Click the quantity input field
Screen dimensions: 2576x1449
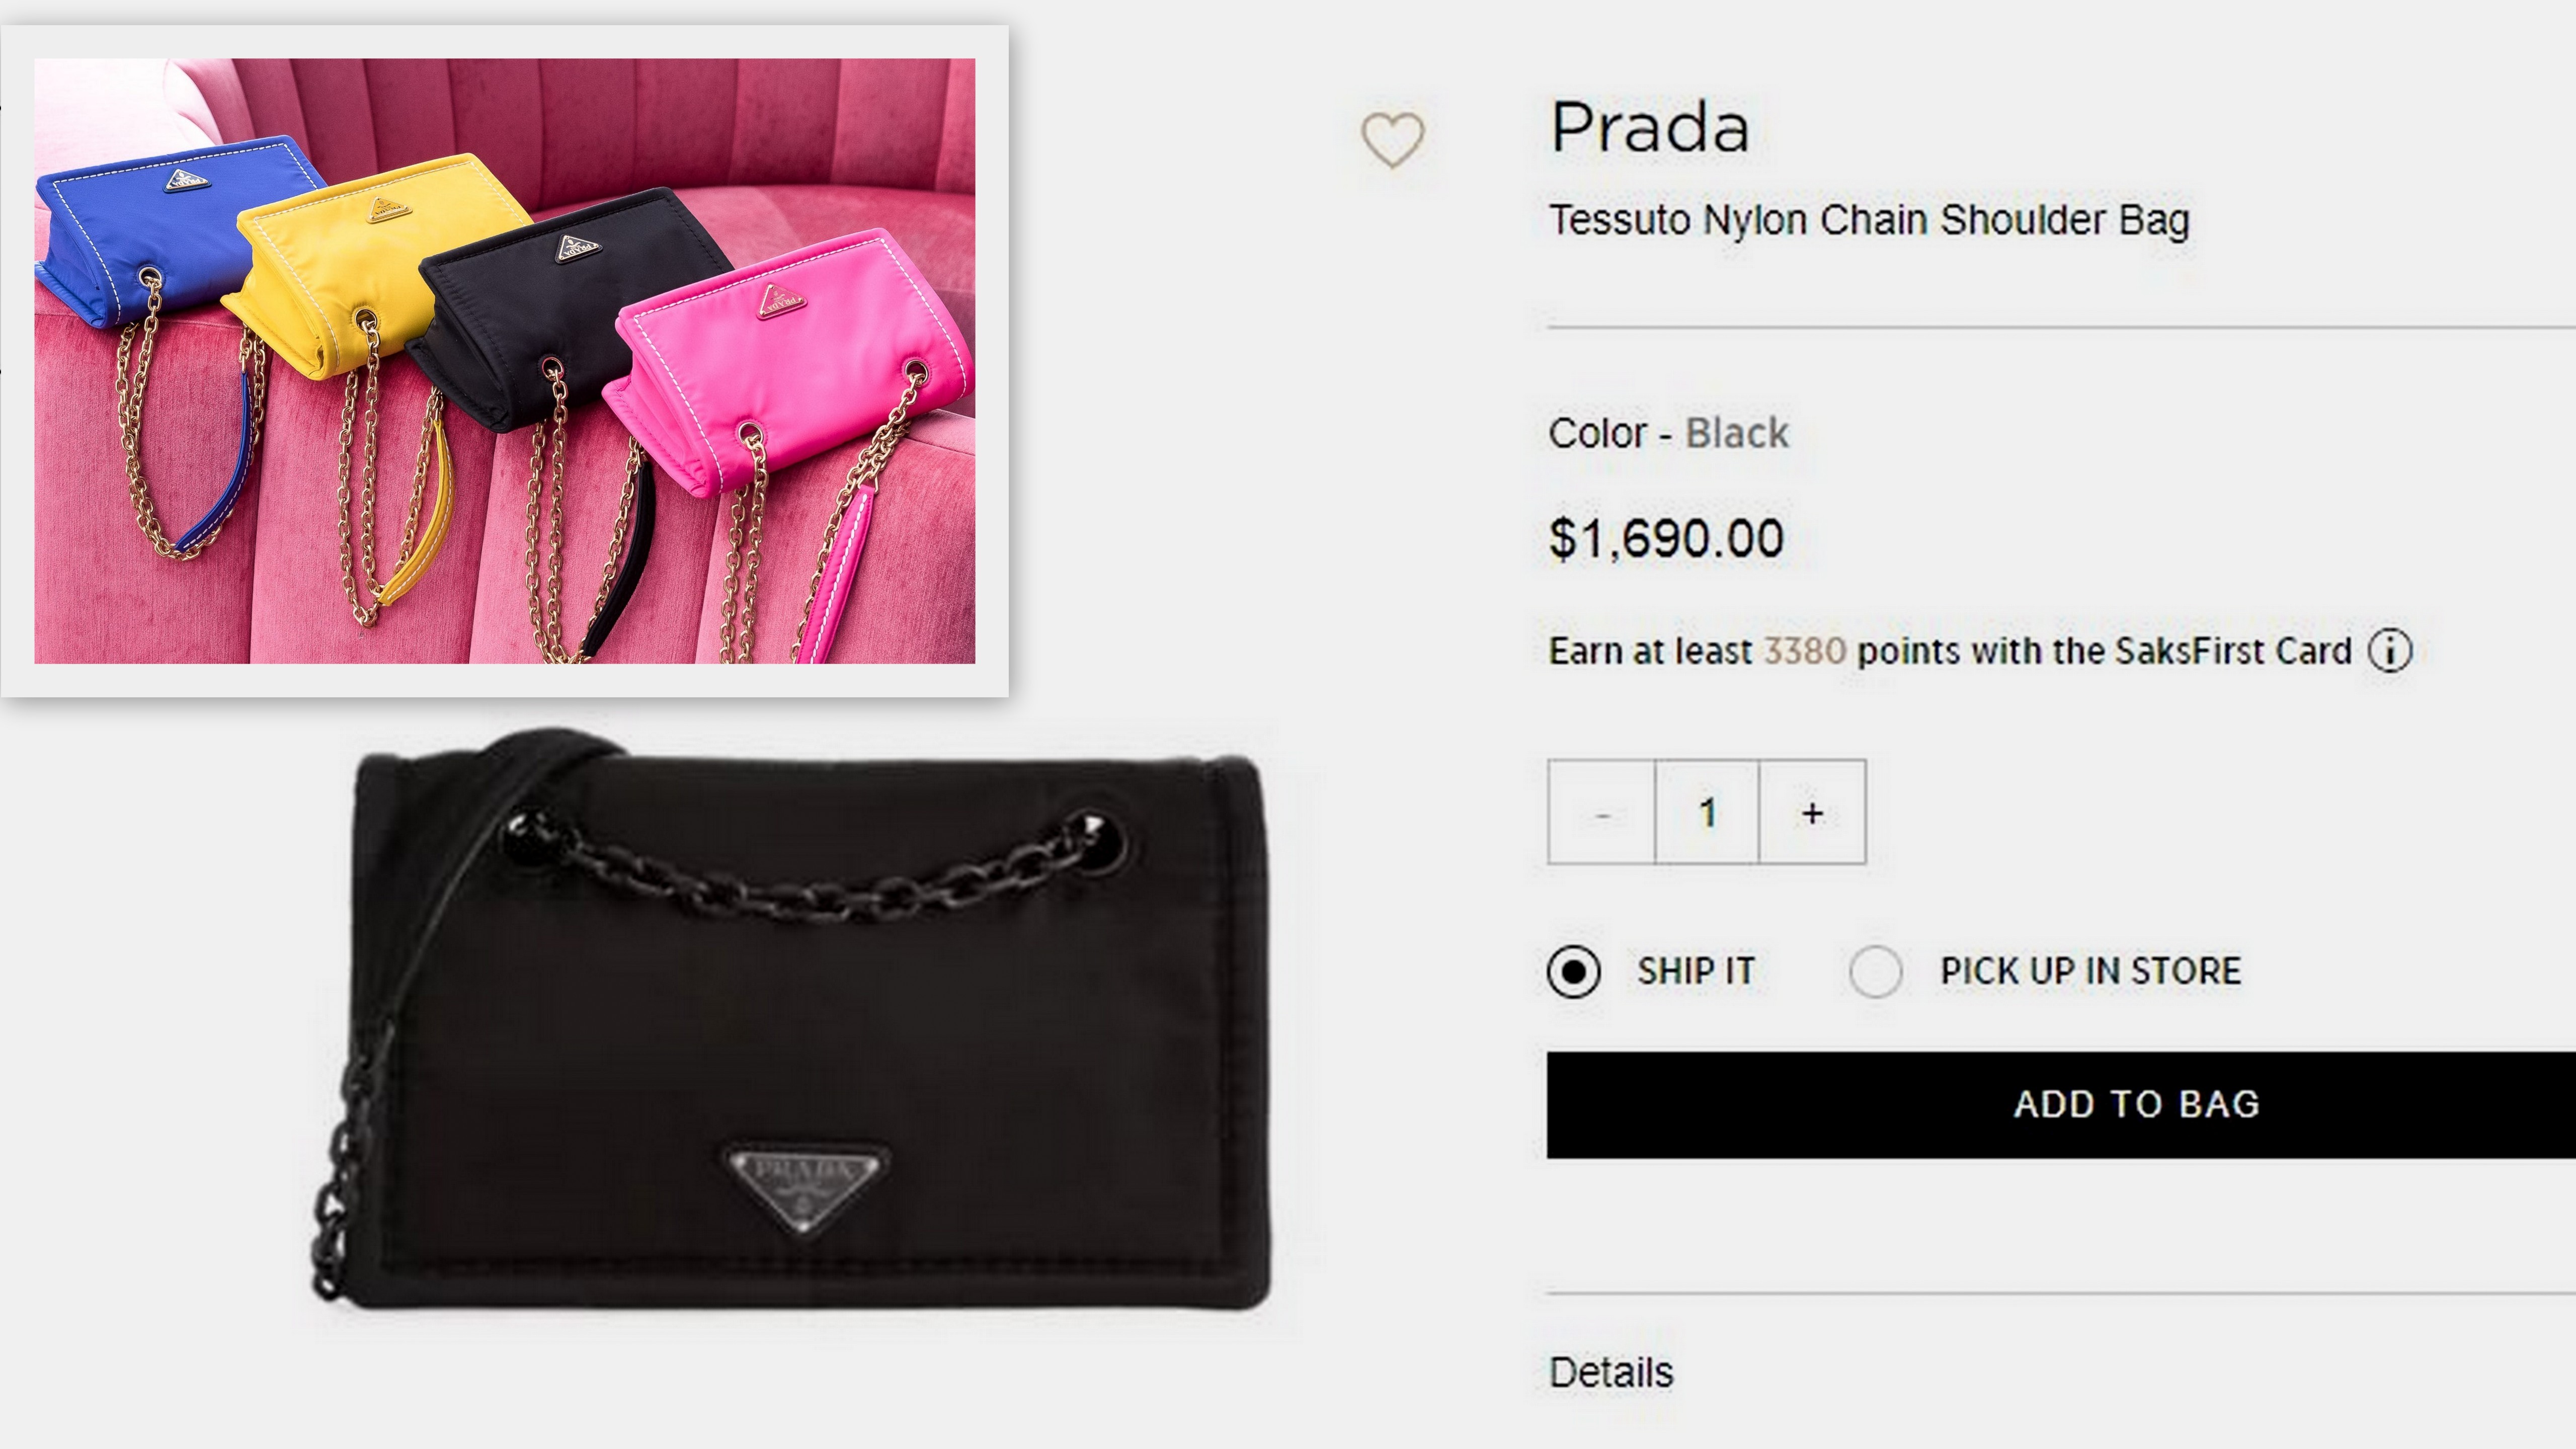(x=1707, y=813)
